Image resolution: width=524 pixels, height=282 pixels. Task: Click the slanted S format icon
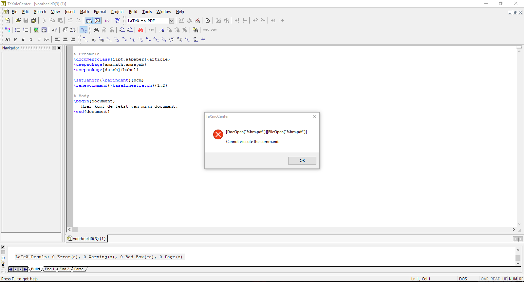tap(31, 39)
